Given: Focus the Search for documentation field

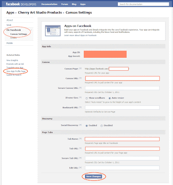Looking at the screenshot, I should [143, 4].
